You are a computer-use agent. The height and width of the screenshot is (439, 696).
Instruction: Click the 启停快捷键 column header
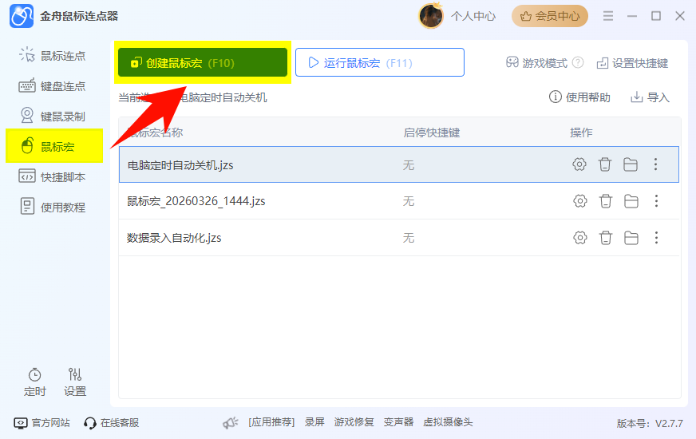click(x=432, y=132)
